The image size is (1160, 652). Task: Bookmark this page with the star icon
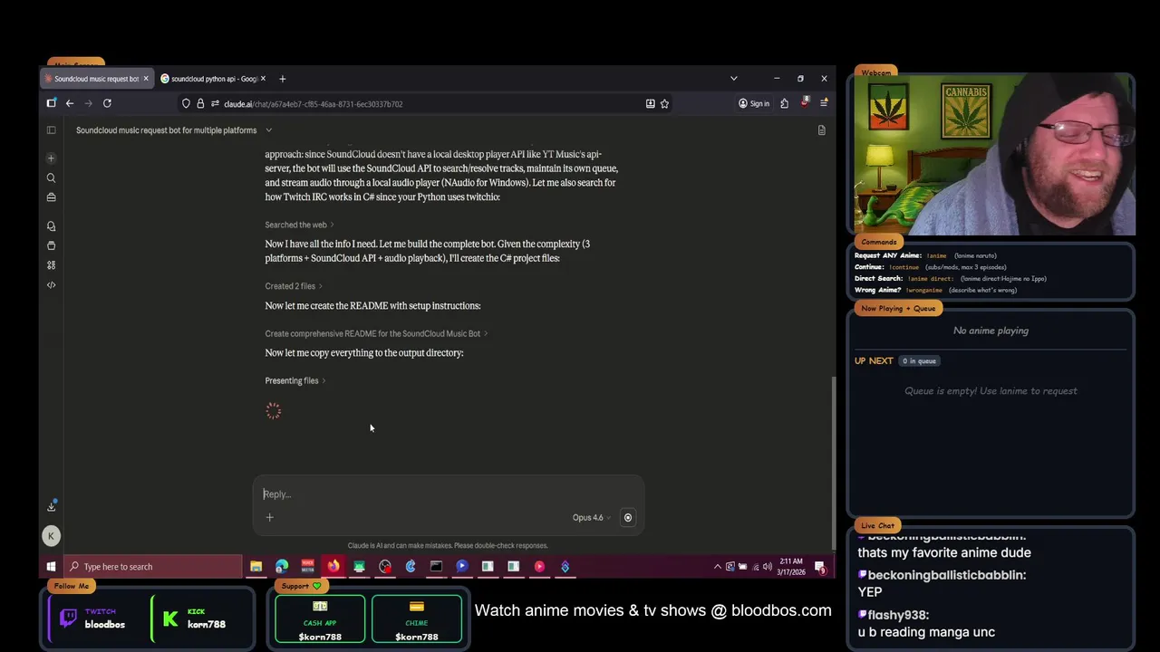tap(664, 103)
